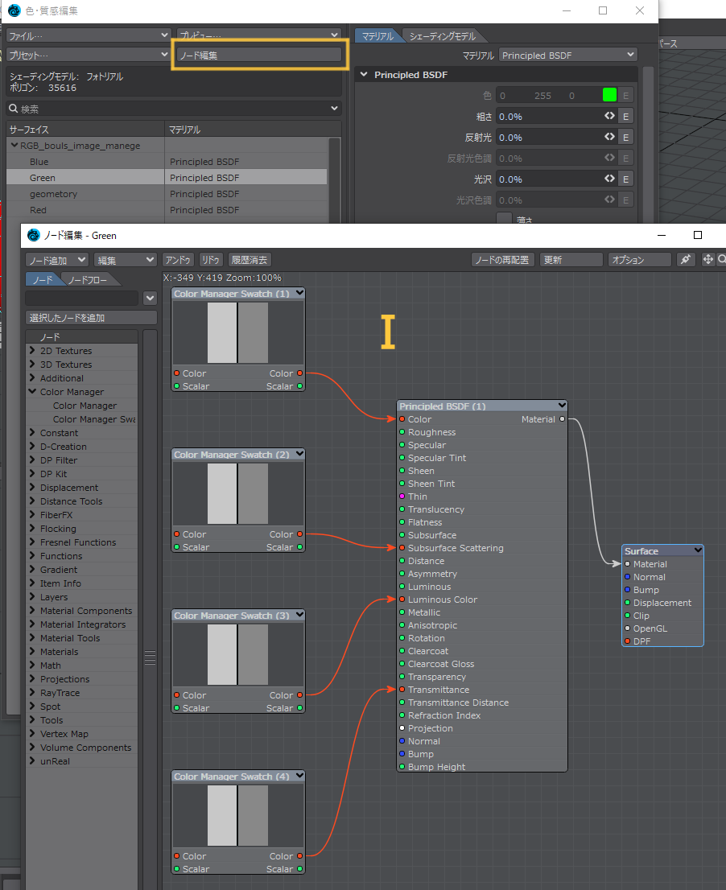
Task: Select the Red surface row
Action: coord(167,209)
